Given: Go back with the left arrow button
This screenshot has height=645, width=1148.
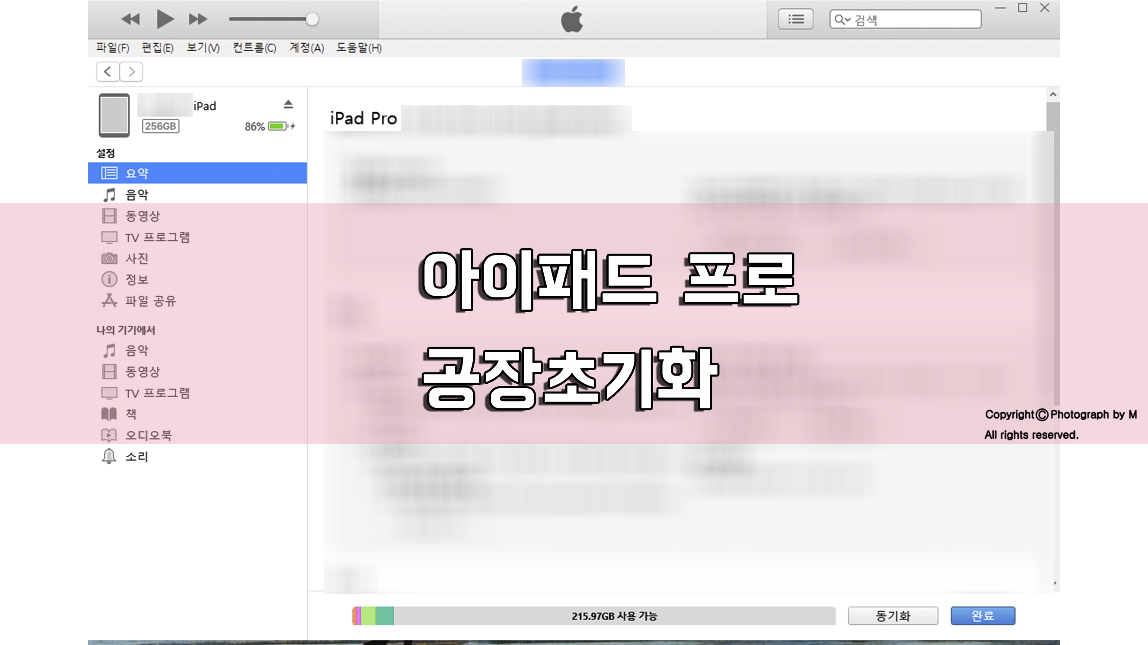Looking at the screenshot, I should pyautogui.click(x=108, y=72).
